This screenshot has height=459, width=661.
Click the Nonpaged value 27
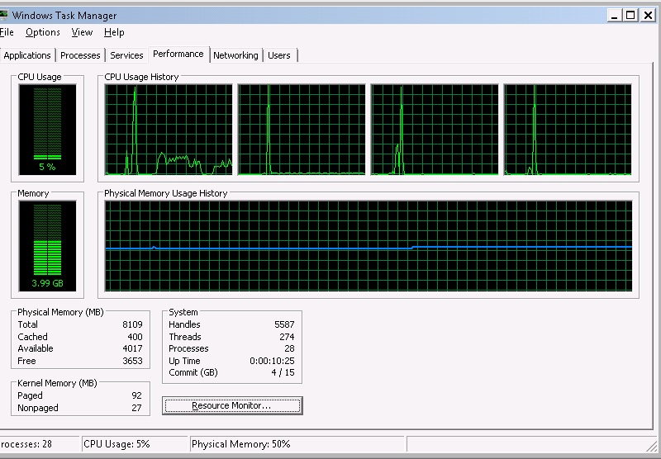click(x=136, y=408)
